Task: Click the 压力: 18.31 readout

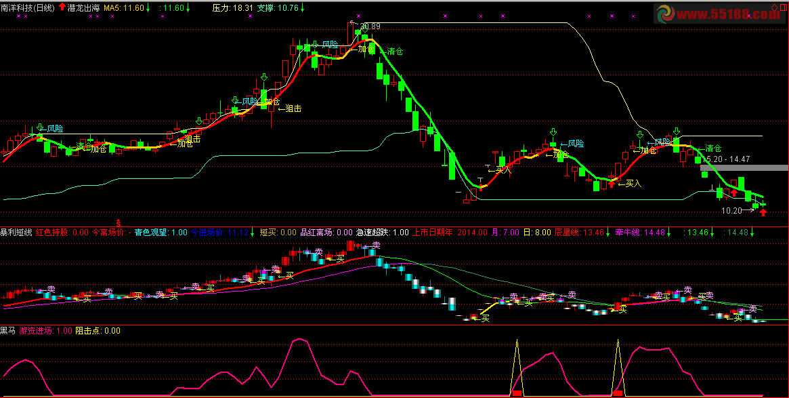Action: 232,7
